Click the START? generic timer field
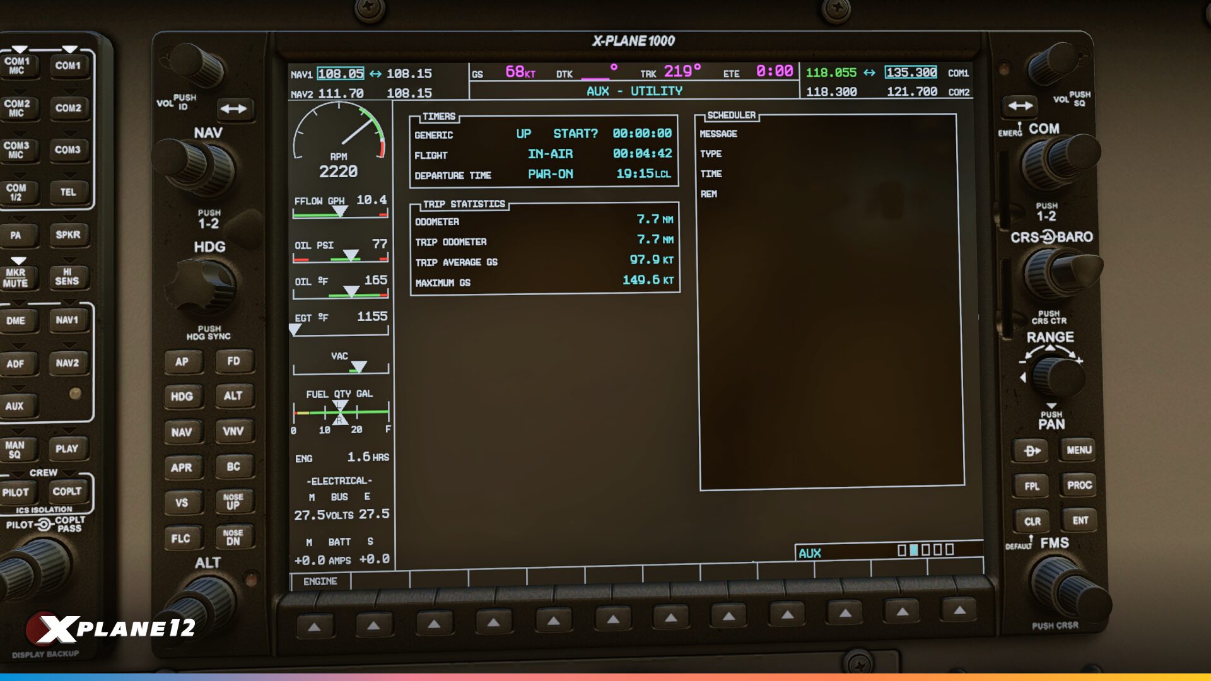Viewport: 1211px width, 681px height. [x=575, y=134]
